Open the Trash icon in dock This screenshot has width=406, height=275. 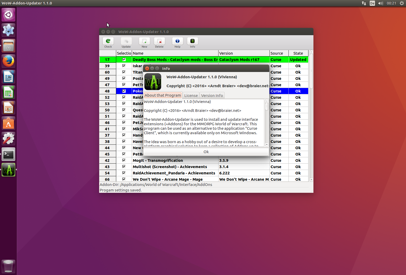pos(8,266)
